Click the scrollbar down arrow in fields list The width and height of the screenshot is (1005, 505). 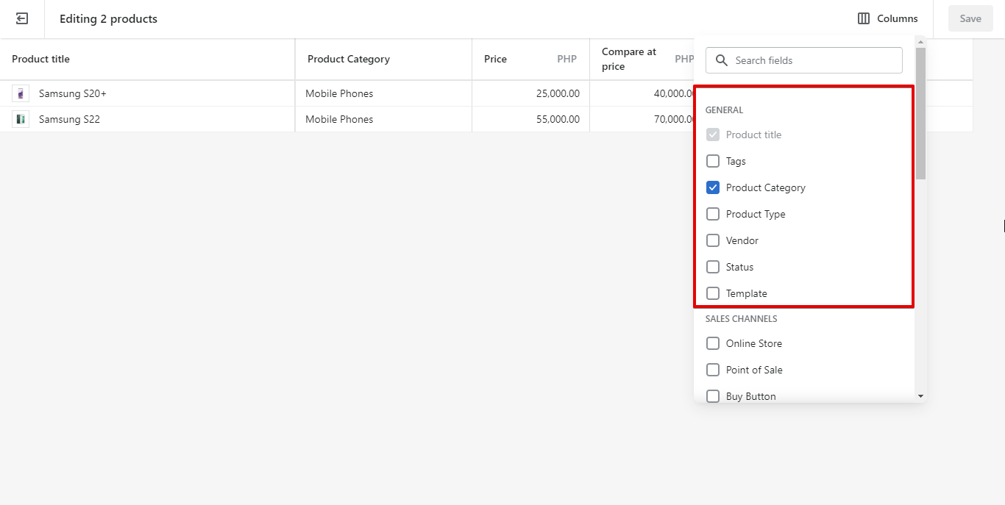pos(920,396)
